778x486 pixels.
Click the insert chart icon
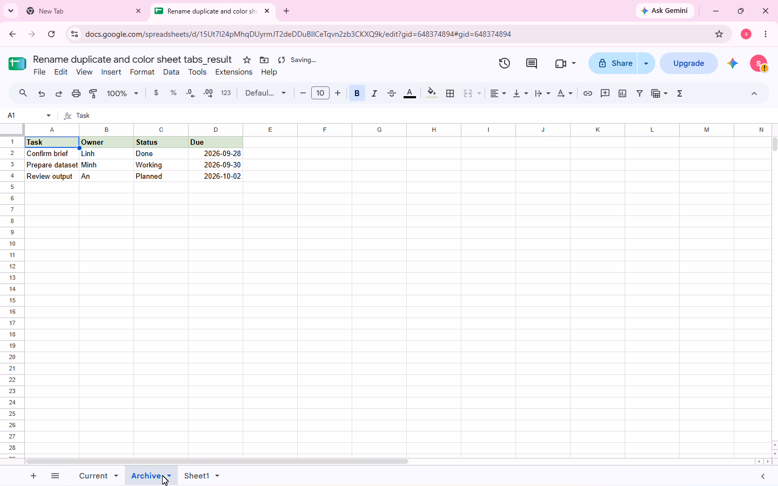tap(622, 93)
